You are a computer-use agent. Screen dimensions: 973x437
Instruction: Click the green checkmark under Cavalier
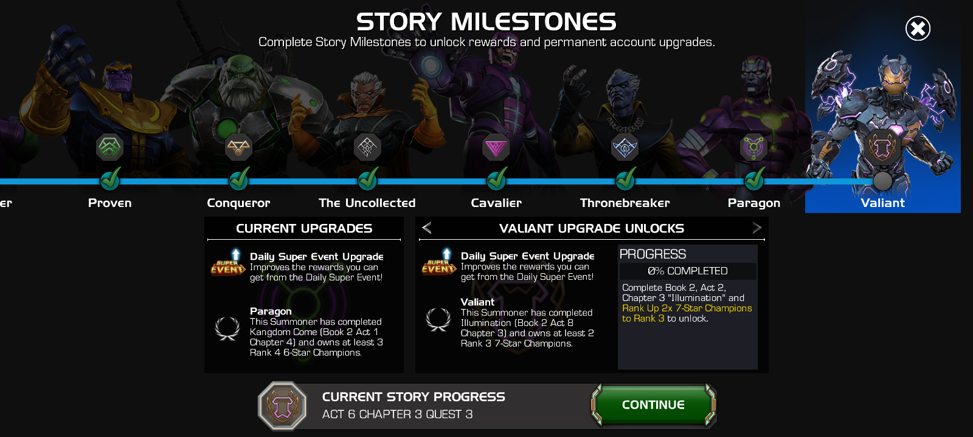click(x=497, y=179)
